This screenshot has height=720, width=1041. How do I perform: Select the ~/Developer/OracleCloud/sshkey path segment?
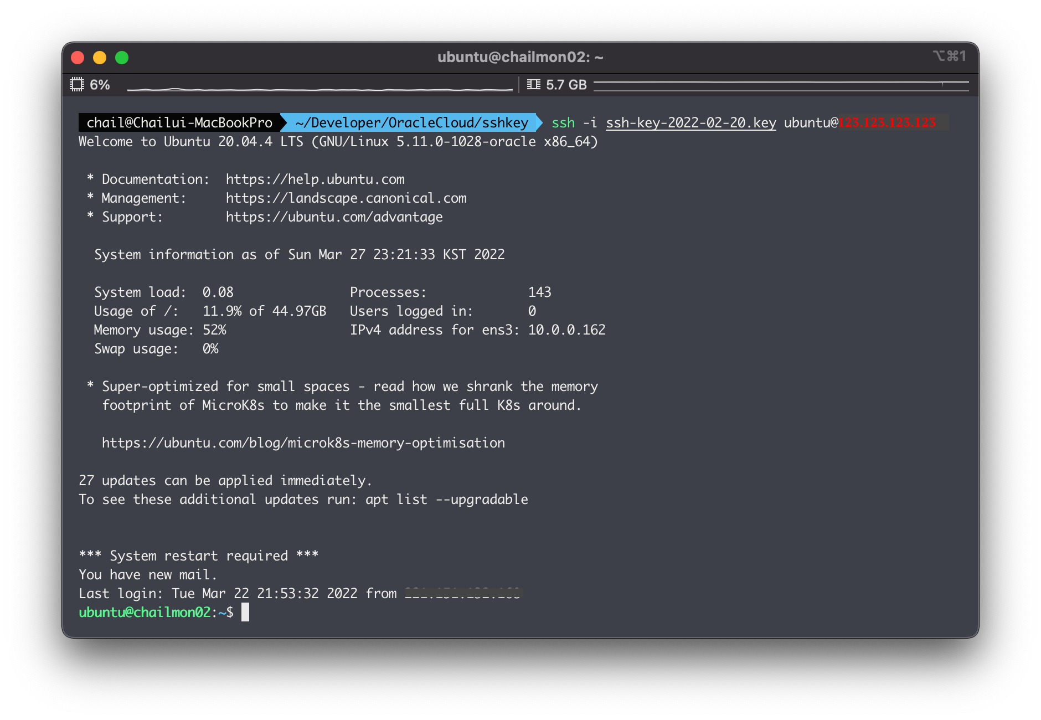pyautogui.click(x=411, y=123)
